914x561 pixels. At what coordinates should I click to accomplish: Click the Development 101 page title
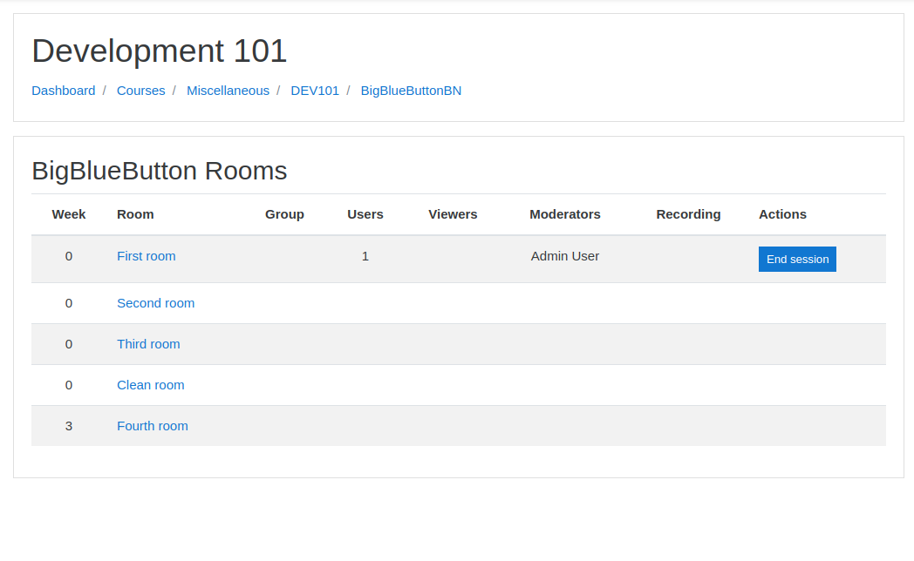(x=159, y=51)
